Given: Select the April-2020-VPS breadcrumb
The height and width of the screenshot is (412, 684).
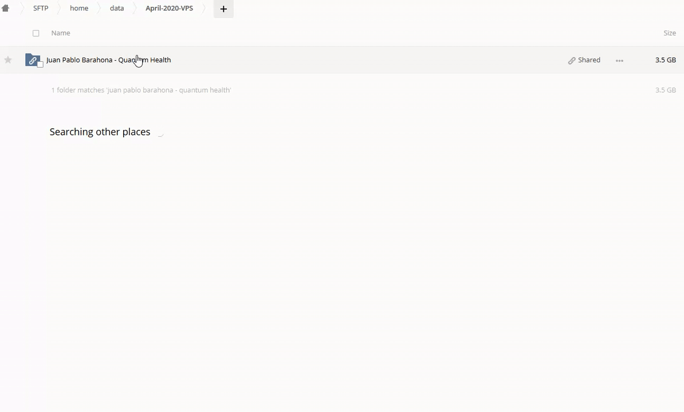Looking at the screenshot, I should [x=169, y=9].
